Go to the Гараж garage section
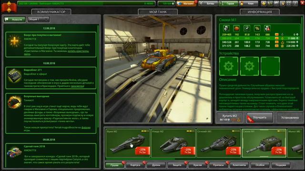This screenshot has height=171, width=305. (228, 3)
